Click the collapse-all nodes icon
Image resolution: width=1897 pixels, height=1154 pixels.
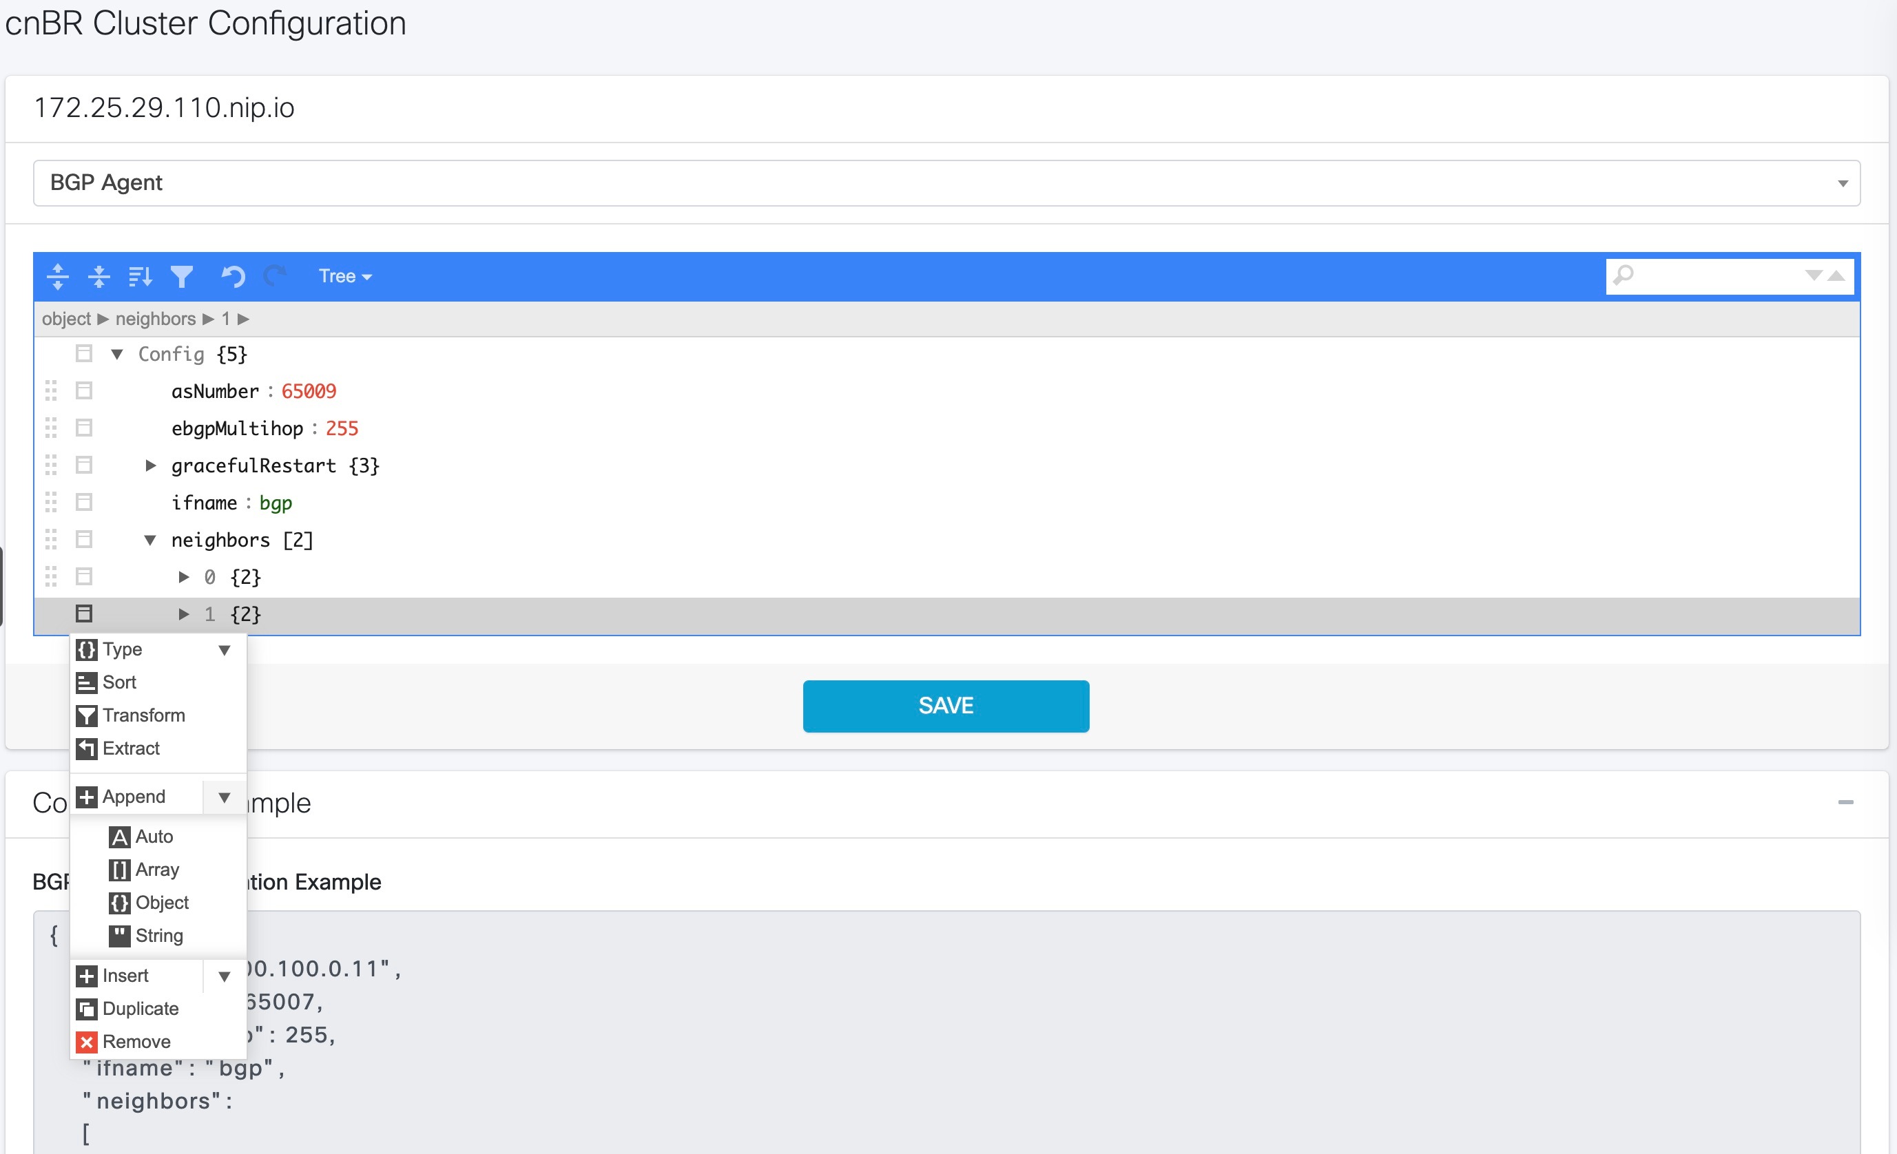pyautogui.click(x=99, y=276)
